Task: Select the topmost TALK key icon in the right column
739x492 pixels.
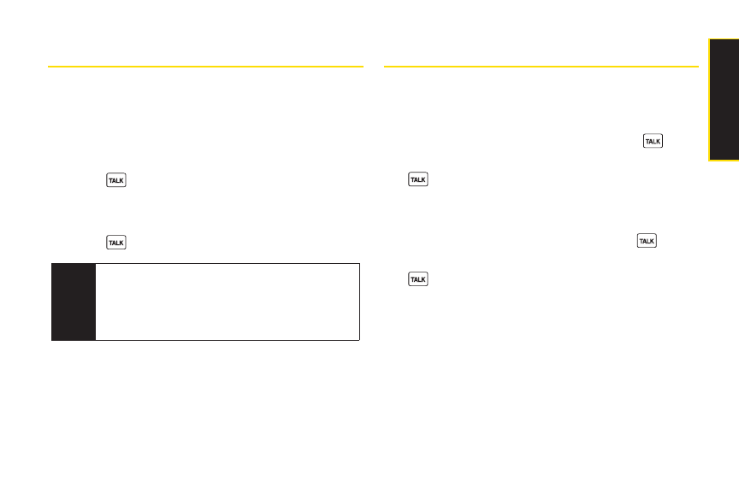Action: pos(653,141)
